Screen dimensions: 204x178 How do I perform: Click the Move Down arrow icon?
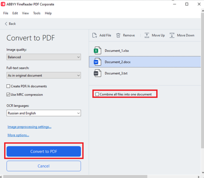tap(172, 35)
